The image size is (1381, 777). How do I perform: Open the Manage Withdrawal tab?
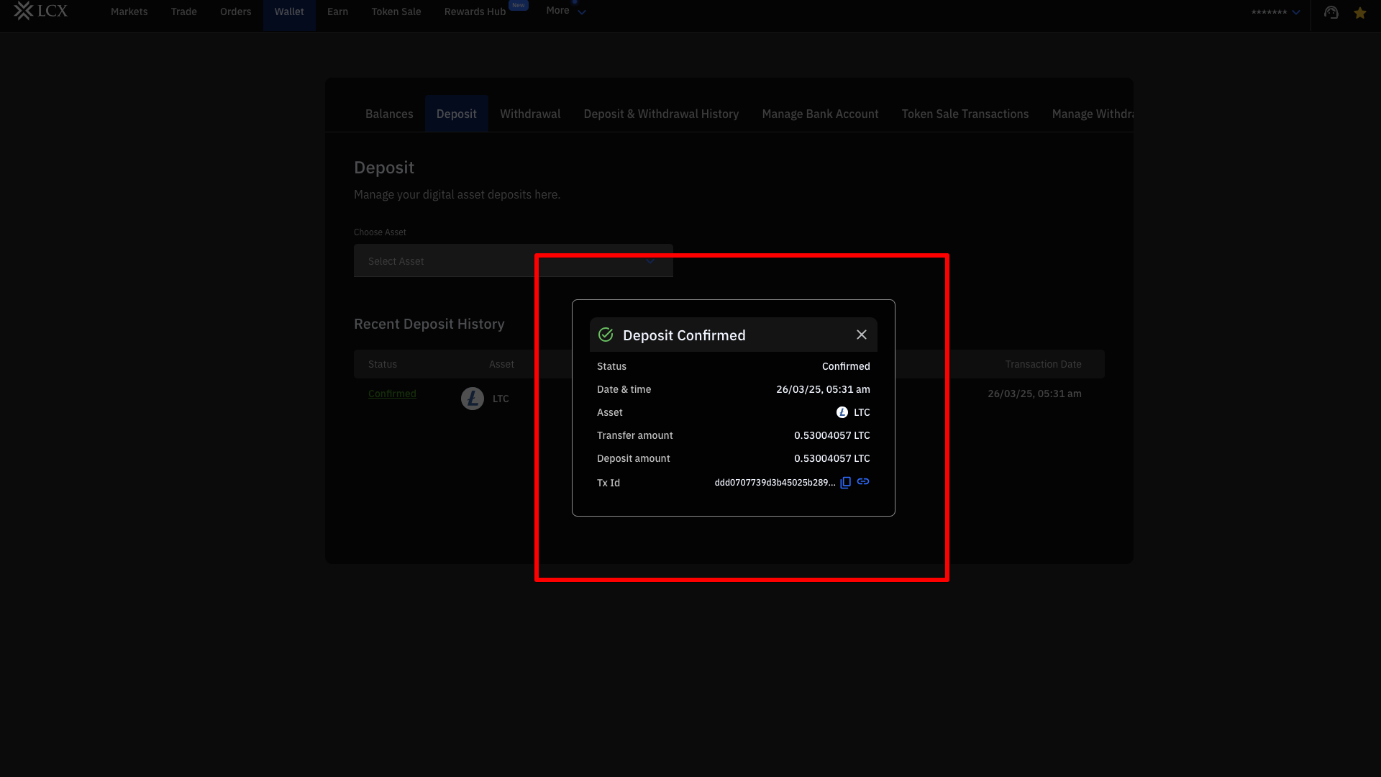(x=1093, y=114)
